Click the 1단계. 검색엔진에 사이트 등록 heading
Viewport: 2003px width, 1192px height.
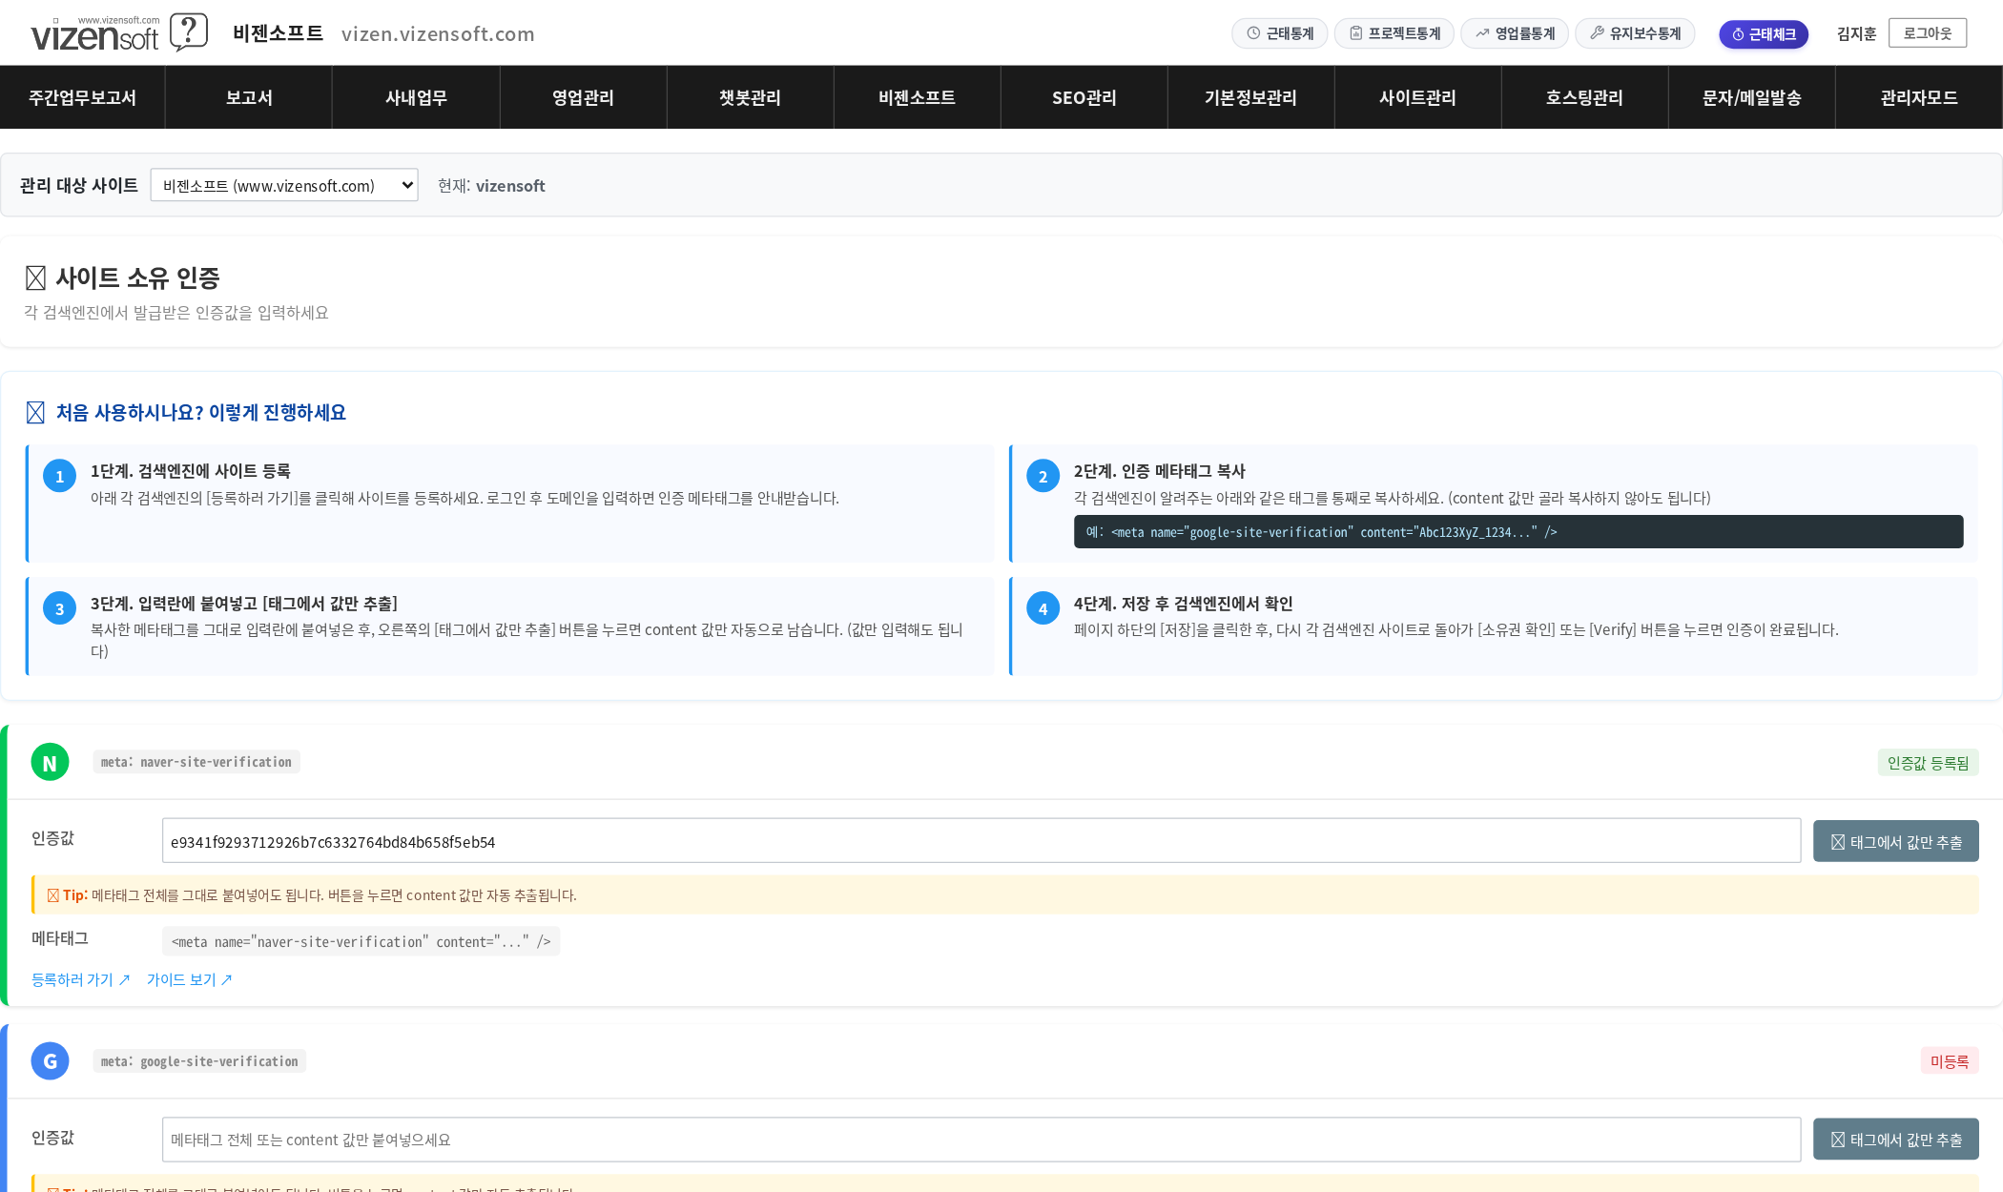pos(191,471)
